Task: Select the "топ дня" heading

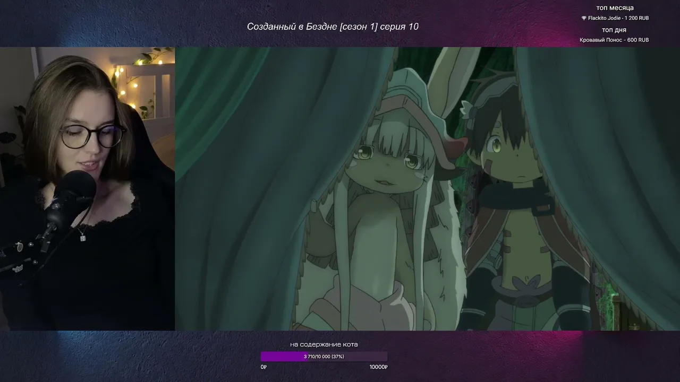Action: click(615, 30)
